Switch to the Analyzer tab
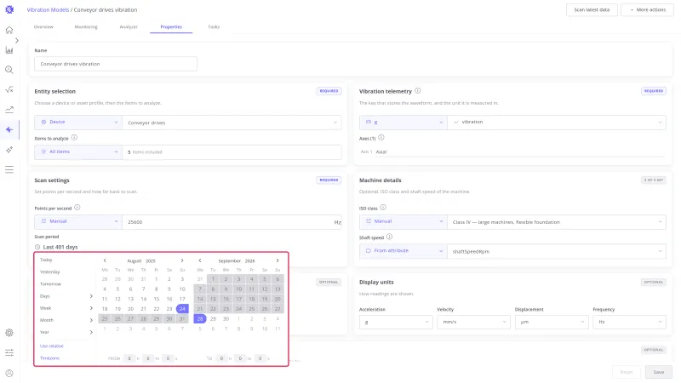 tap(129, 27)
